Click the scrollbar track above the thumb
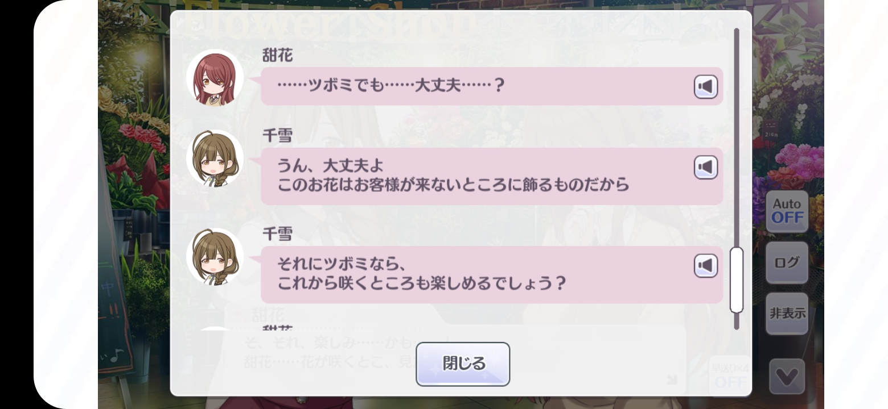888x409 pixels. click(x=736, y=136)
